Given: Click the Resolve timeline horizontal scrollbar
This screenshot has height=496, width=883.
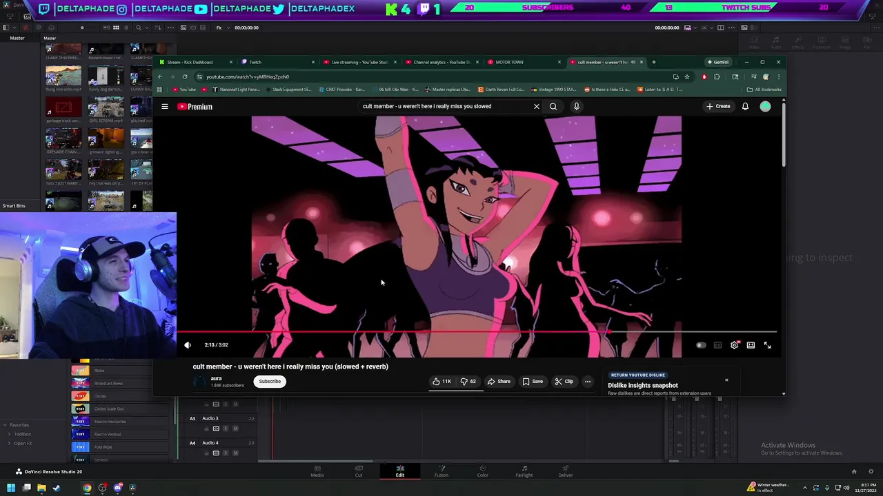Looking at the screenshot, I should pyautogui.click(x=316, y=462).
